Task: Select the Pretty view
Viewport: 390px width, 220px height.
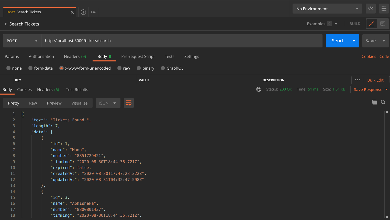Action: 14,103
